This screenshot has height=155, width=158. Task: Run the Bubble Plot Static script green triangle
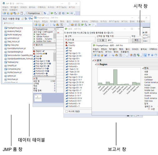(34, 41)
